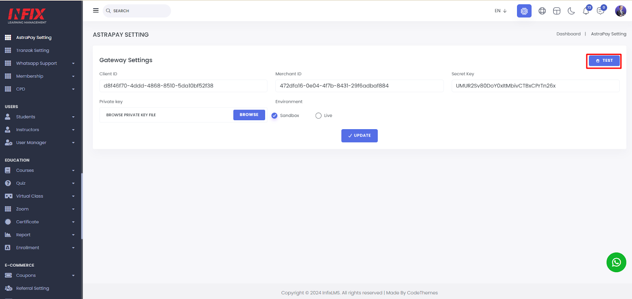
Task: Click the Coupons ticket icon
Action: point(8,275)
